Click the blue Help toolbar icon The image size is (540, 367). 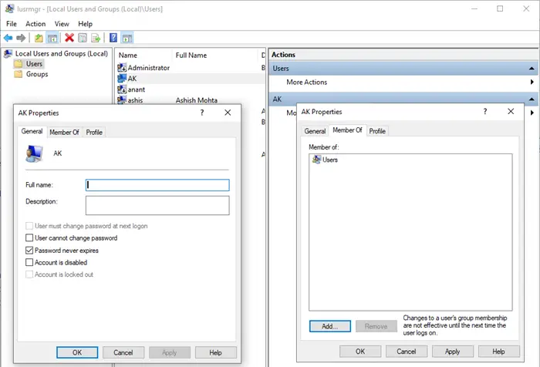click(x=113, y=38)
